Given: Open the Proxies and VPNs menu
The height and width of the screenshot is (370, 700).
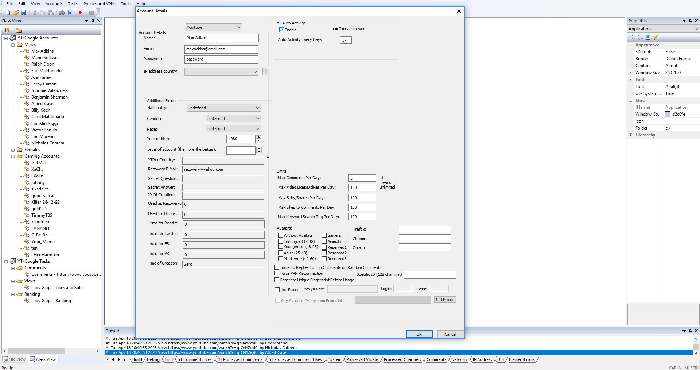Looking at the screenshot, I should pos(99,4).
